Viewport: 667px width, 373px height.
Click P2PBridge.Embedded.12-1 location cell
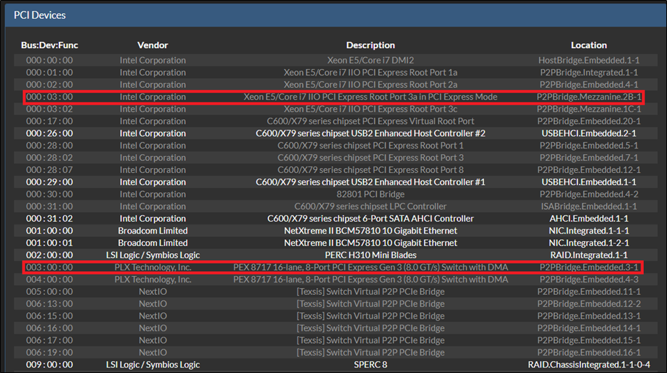[589, 170]
